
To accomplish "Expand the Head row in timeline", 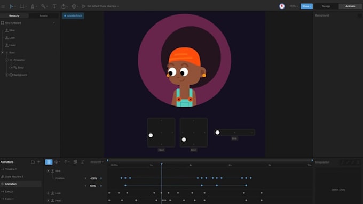I will (49, 200).
